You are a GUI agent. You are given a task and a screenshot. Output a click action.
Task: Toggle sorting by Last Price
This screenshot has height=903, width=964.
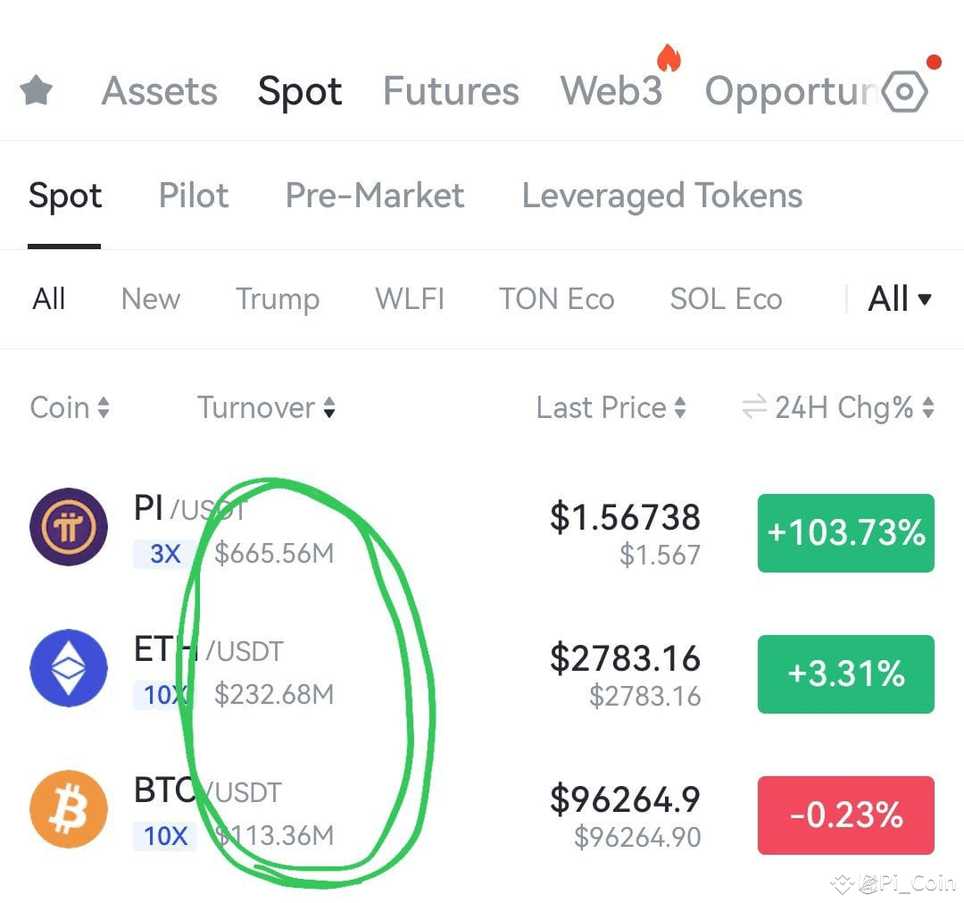pos(611,407)
